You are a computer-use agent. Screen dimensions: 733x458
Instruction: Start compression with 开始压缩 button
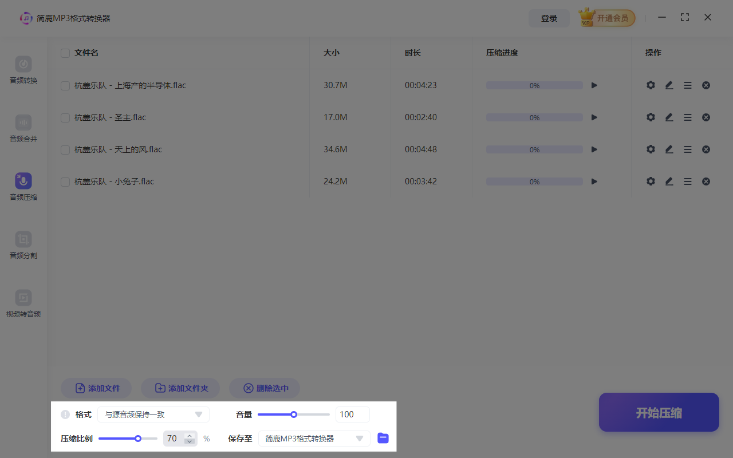tap(659, 412)
